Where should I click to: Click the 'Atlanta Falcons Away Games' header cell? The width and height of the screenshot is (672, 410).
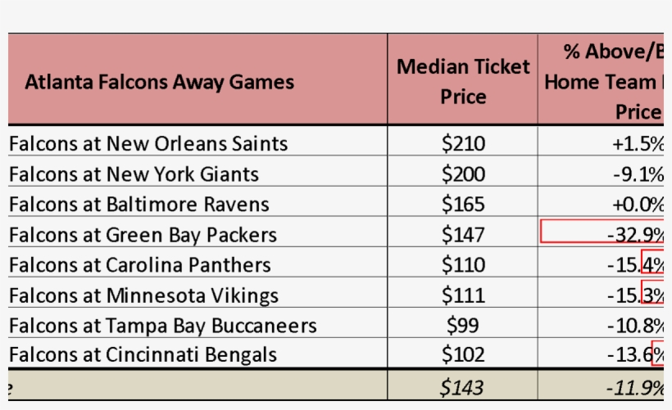160,82
